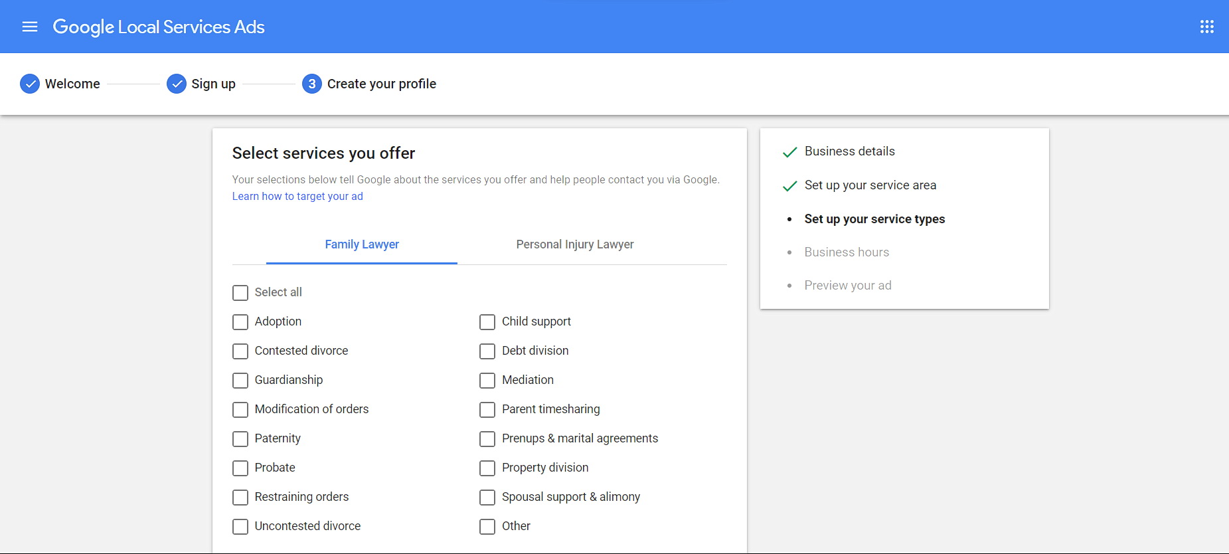Open the hamburger main menu
This screenshot has height=554, width=1229.
[x=30, y=27]
